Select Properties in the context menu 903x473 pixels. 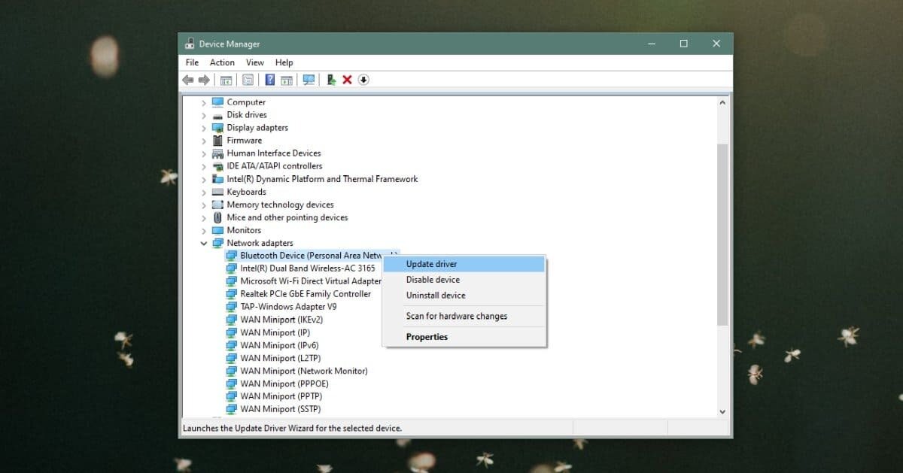tap(427, 337)
